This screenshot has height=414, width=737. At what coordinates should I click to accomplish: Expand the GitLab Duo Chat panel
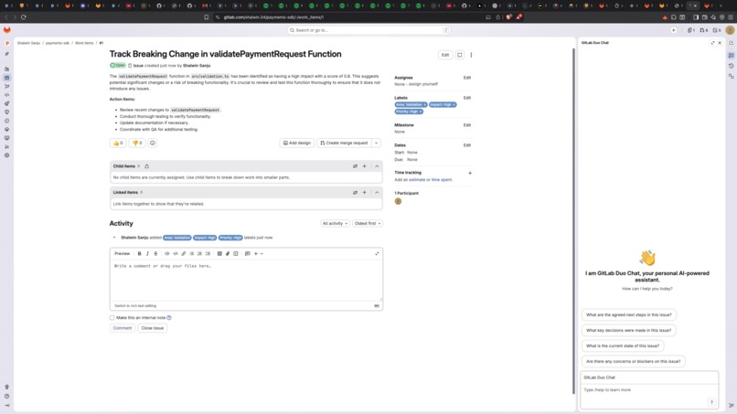pos(712,43)
